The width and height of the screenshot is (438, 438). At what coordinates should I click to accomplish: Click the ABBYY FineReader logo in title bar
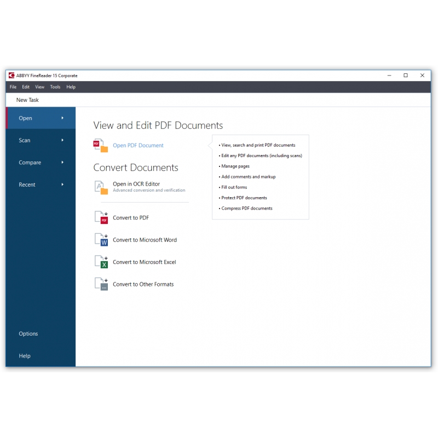(x=11, y=76)
